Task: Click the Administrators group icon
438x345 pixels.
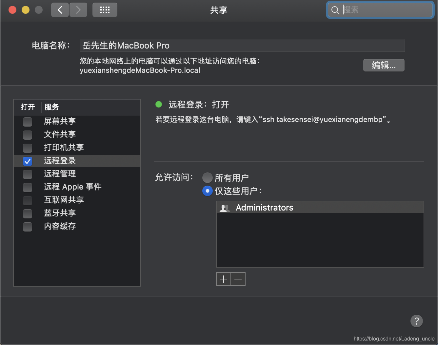Action: tap(225, 208)
